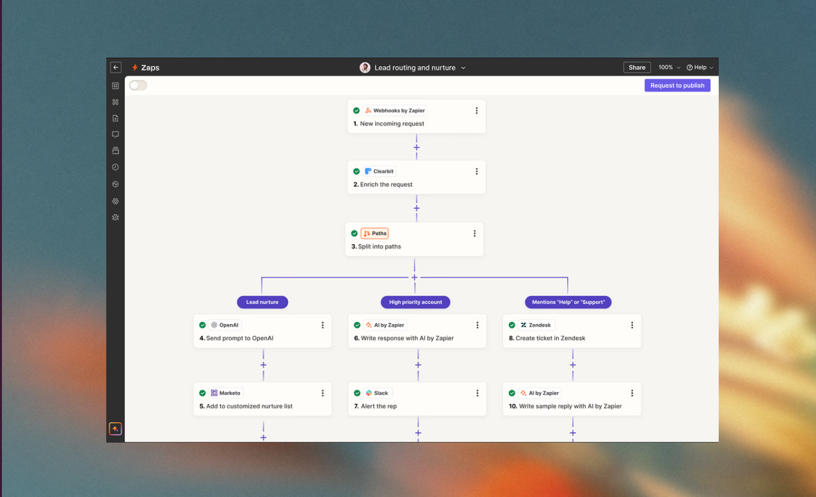Click the orange Zaps lightning bolt icon

pyautogui.click(x=135, y=67)
